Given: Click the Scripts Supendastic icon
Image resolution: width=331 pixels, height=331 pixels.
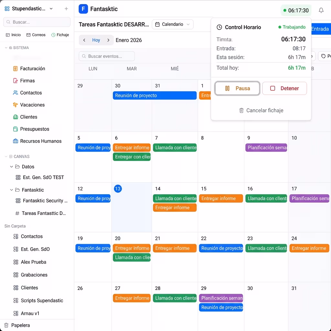Looking at the screenshot, I should pyautogui.click(x=16, y=301).
